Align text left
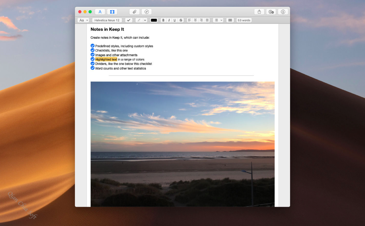 [x=190, y=20]
